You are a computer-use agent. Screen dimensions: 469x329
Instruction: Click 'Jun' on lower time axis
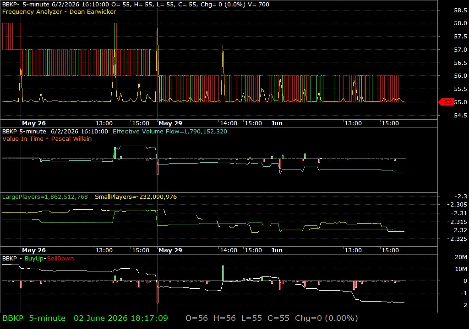point(277,250)
